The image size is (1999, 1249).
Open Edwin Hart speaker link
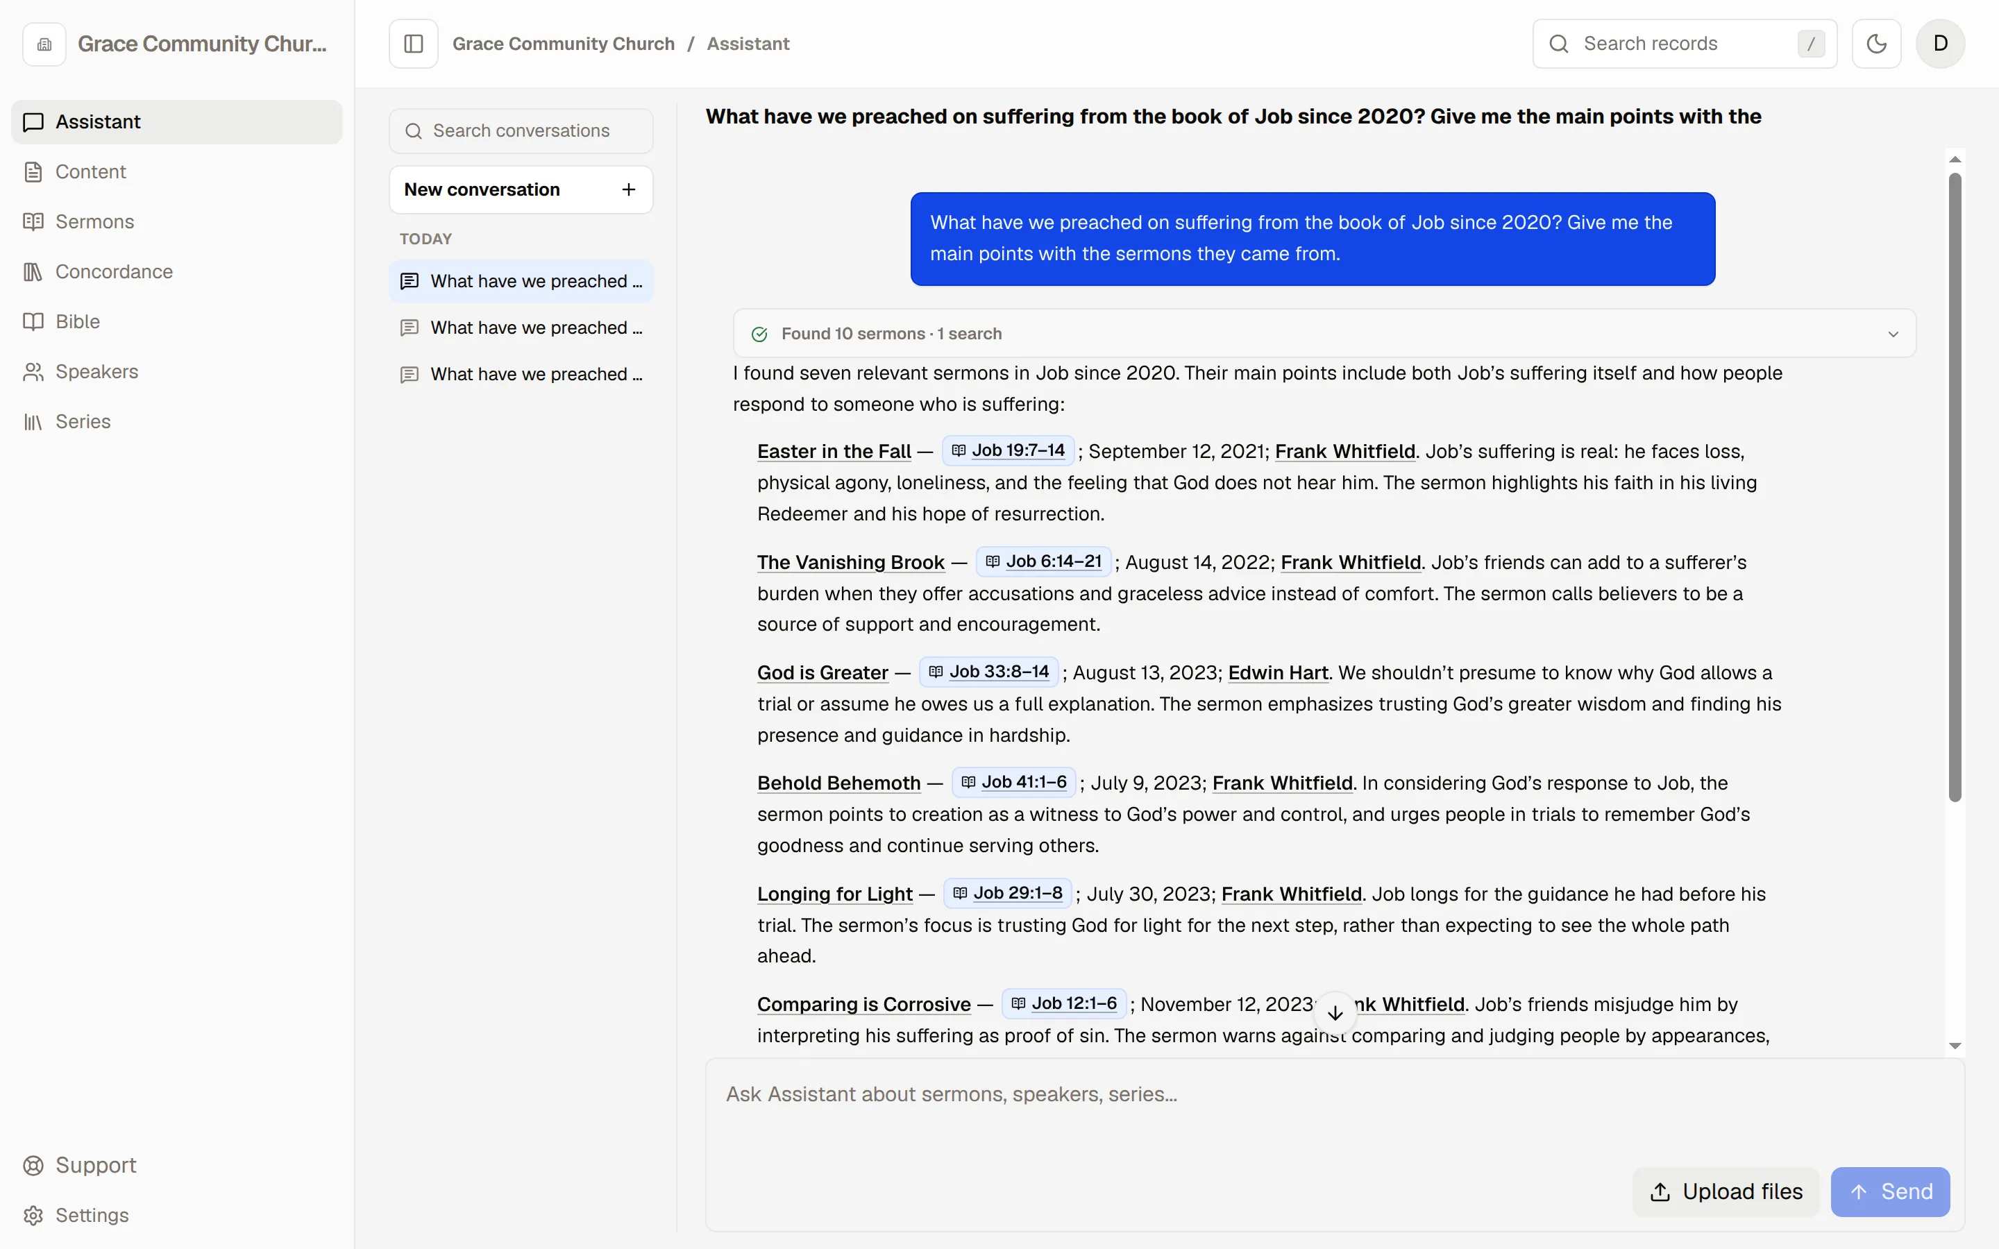tap(1278, 673)
